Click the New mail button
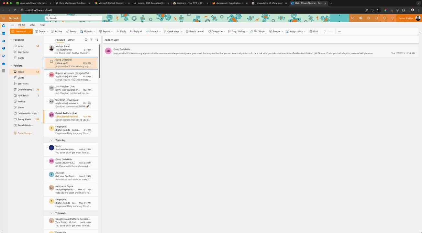This screenshot has width=422, height=233. [19, 31]
